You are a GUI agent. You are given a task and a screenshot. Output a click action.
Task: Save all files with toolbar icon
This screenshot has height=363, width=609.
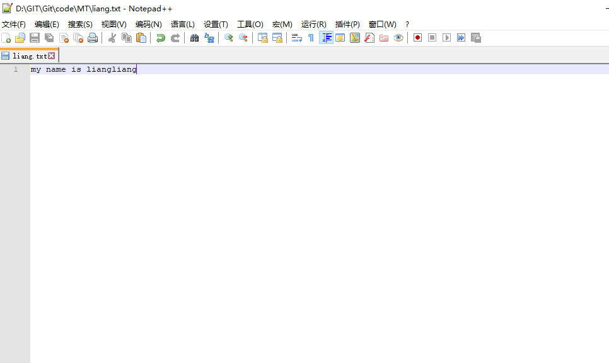tap(49, 38)
